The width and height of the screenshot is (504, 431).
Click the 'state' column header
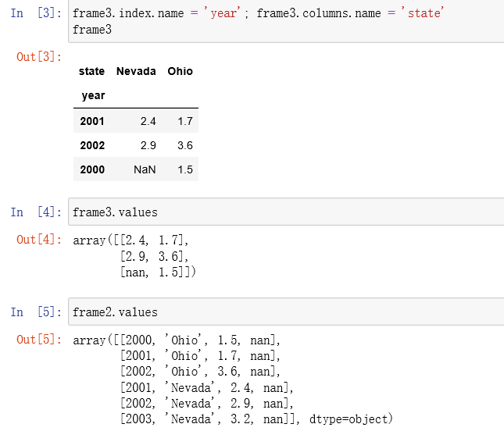pyautogui.click(x=91, y=71)
